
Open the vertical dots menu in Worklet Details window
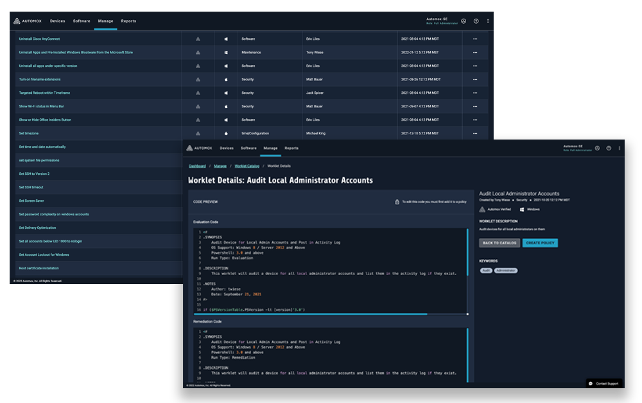619,148
